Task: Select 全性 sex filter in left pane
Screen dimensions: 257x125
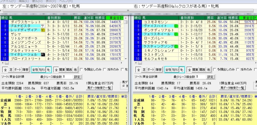Action: coord(35,70)
